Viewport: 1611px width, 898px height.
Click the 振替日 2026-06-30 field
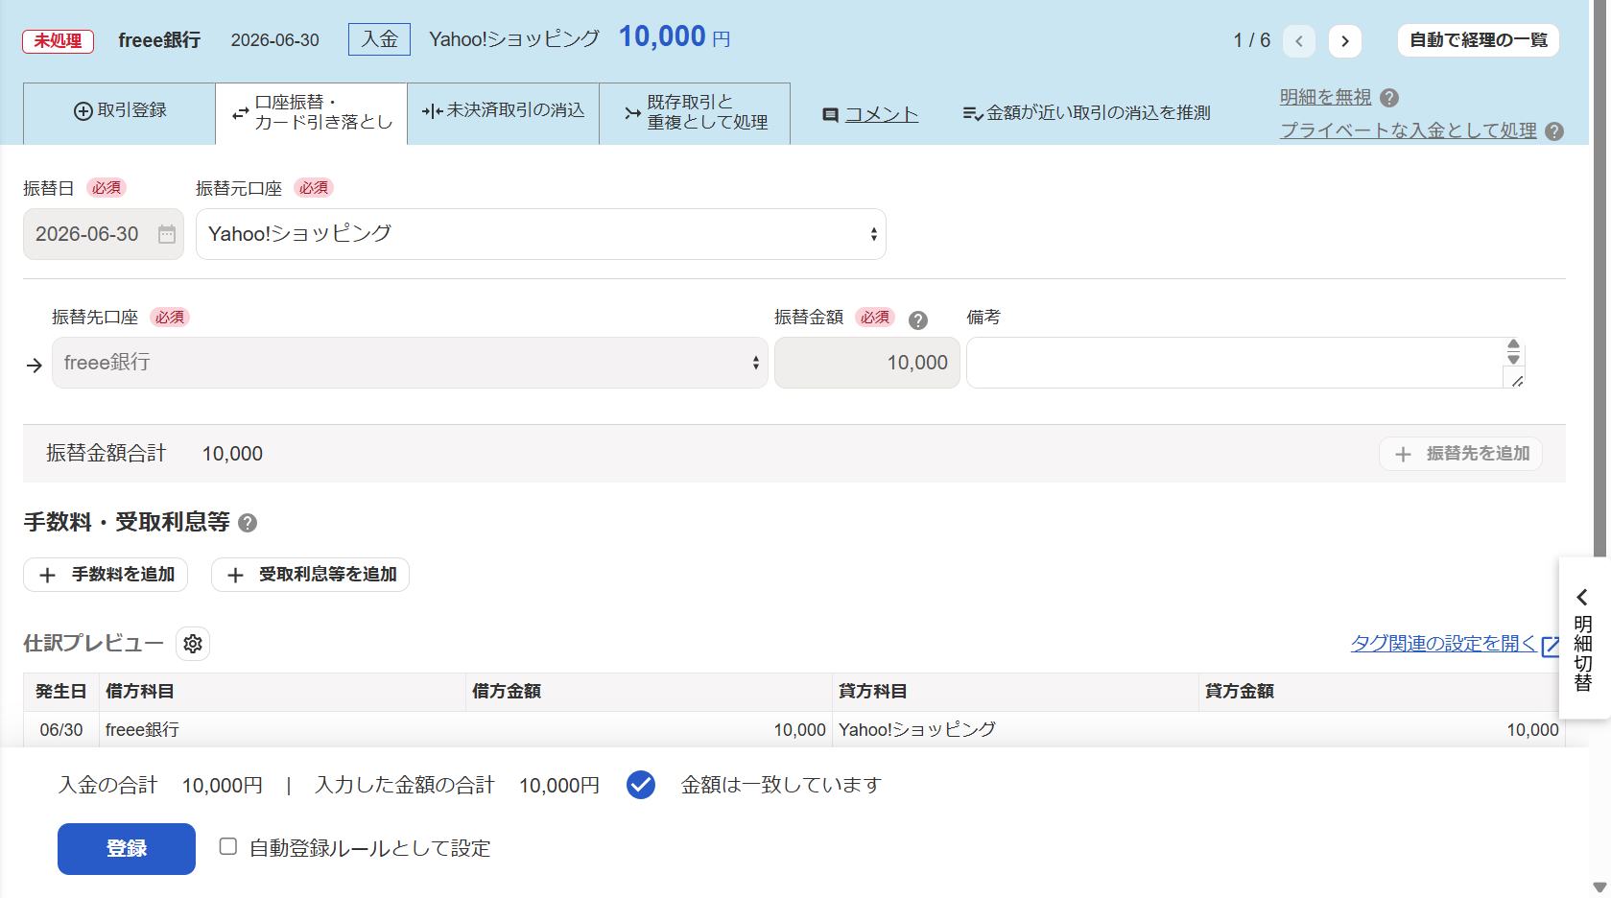pos(104,234)
